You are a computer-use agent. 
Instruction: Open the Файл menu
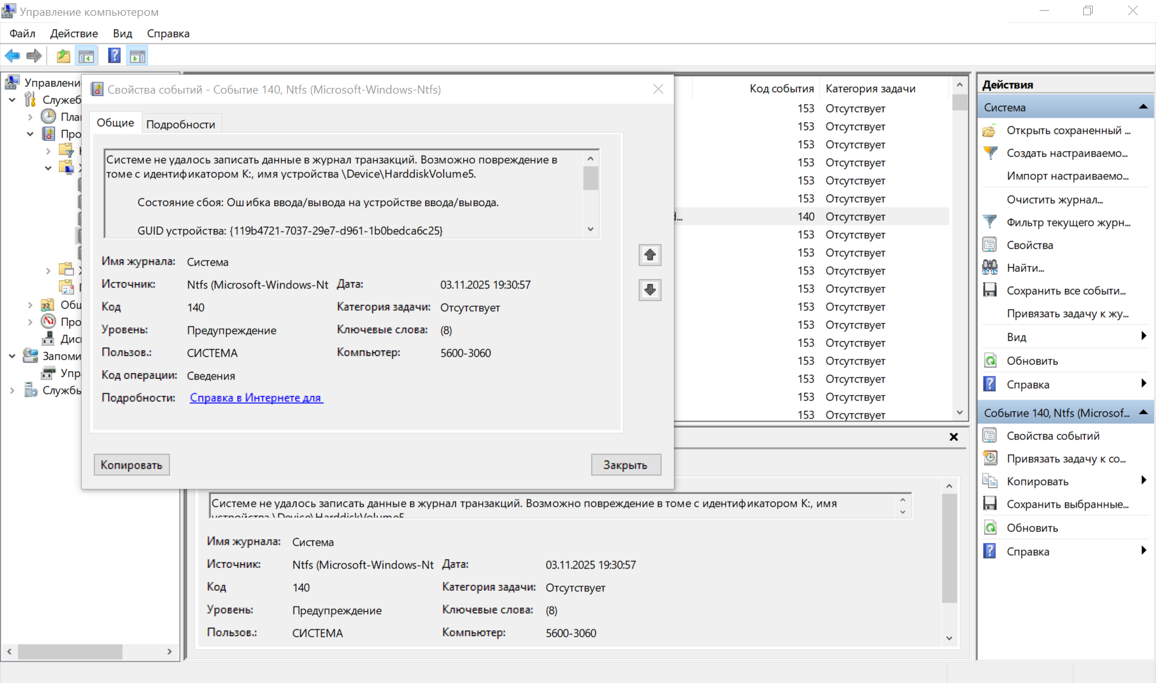pyautogui.click(x=22, y=34)
